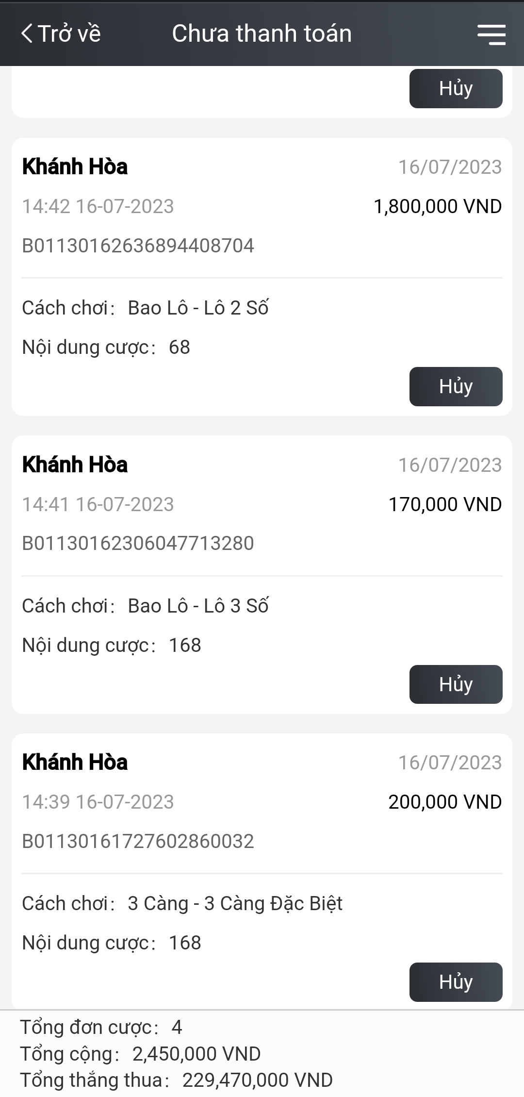This screenshot has width=524, height=1097.
Task: Tap the Tổng đơn cược count line
Action: coord(101,1027)
